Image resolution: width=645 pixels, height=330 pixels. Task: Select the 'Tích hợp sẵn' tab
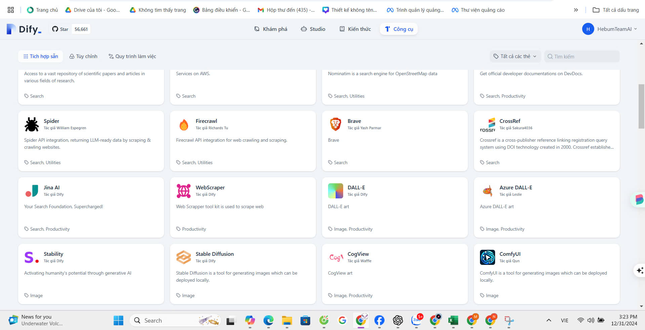click(x=41, y=56)
